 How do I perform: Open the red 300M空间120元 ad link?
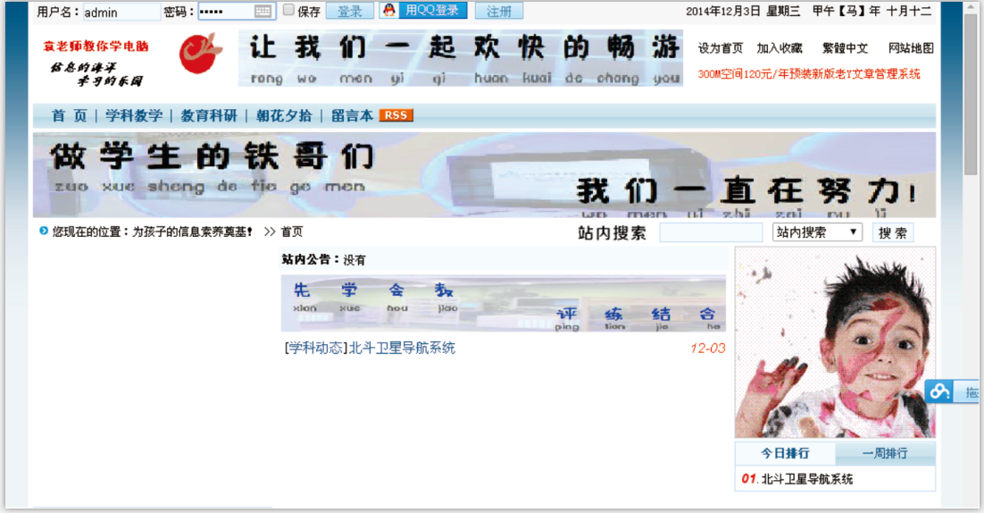pos(809,74)
